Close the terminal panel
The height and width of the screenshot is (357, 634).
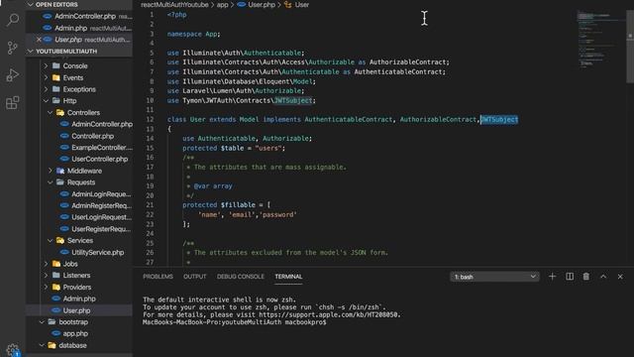pos(620,277)
